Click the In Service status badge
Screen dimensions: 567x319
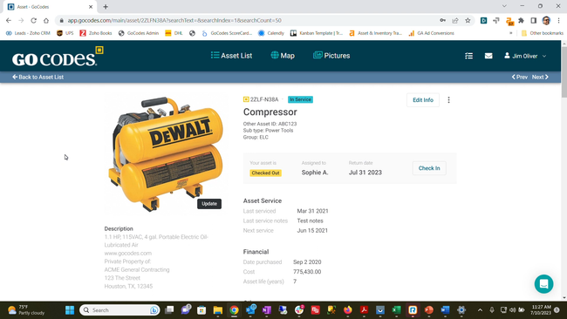300,99
